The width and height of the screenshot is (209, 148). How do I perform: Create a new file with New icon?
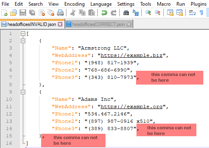tap(4, 13)
